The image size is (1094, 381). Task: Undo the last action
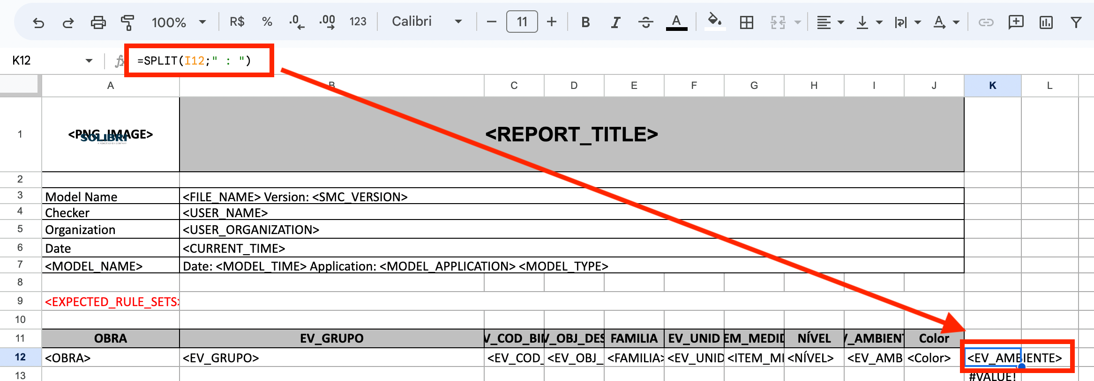(x=38, y=22)
